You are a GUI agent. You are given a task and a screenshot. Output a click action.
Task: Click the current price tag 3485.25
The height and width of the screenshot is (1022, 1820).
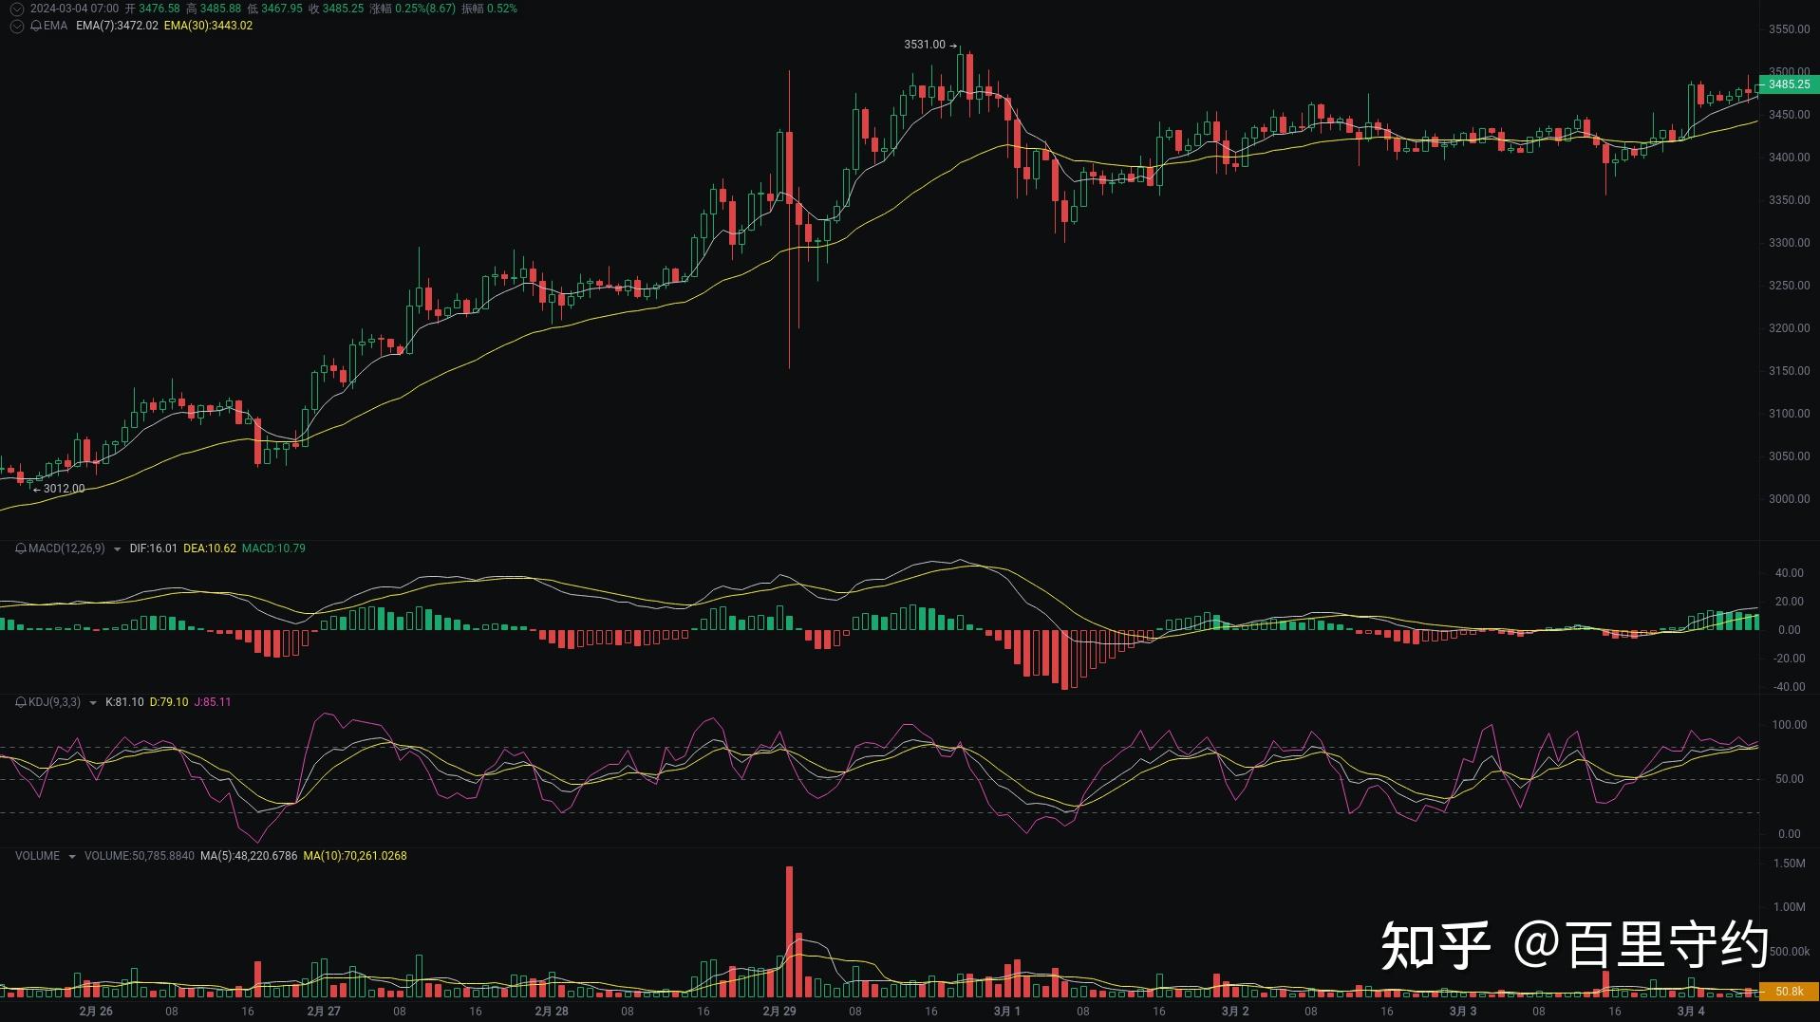(1789, 84)
